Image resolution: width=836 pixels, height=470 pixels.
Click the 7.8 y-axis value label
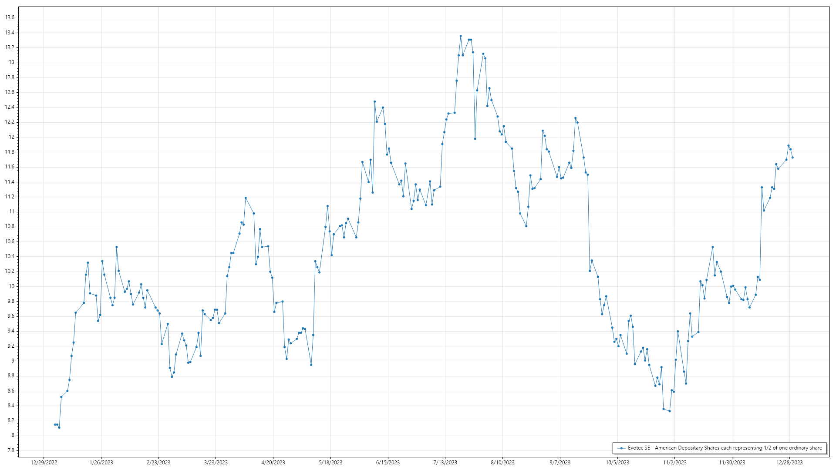(10, 450)
